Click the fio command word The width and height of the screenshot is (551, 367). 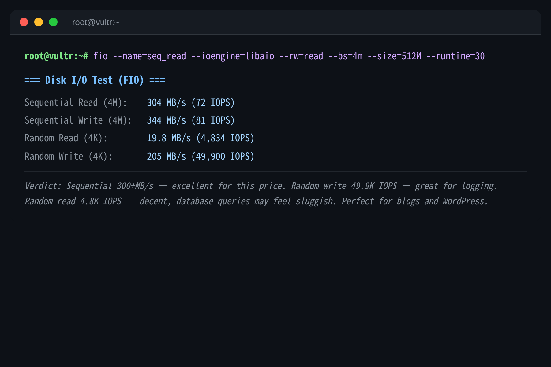(100, 56)
